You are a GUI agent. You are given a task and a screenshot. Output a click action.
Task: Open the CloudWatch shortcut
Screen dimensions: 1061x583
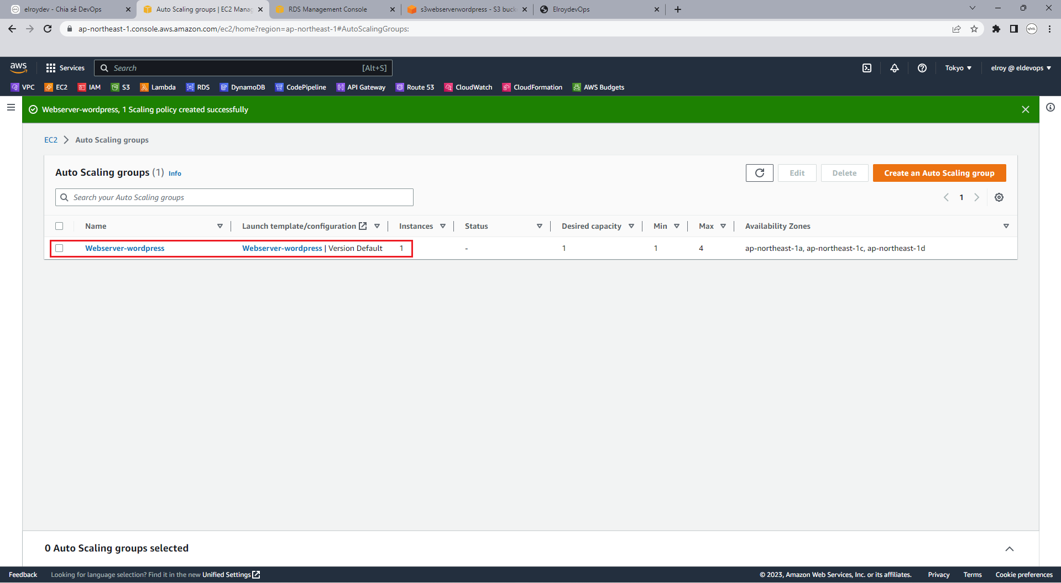[468, 87]
